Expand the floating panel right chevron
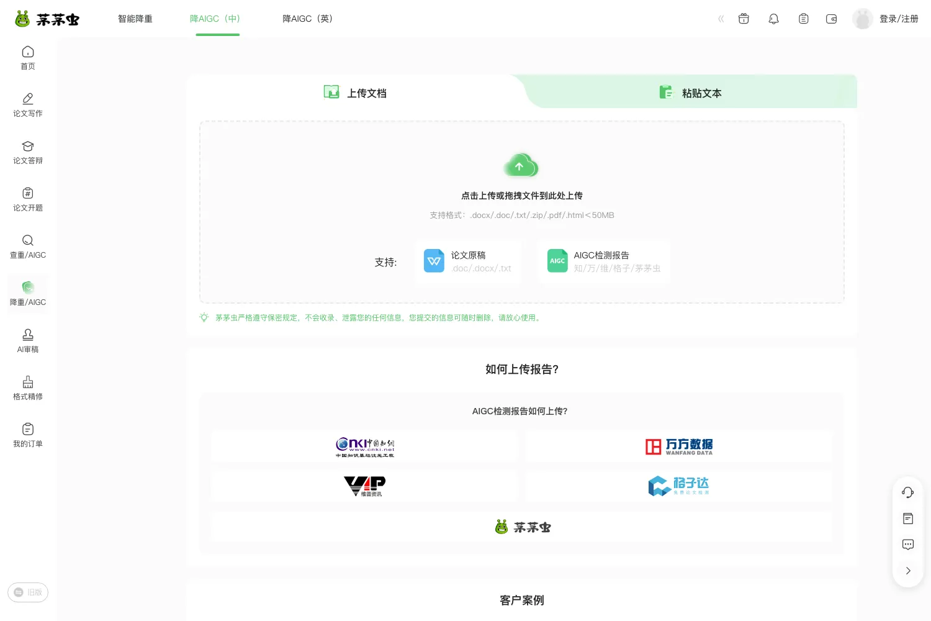The image size is (931, 621). [x=907, y=571]
